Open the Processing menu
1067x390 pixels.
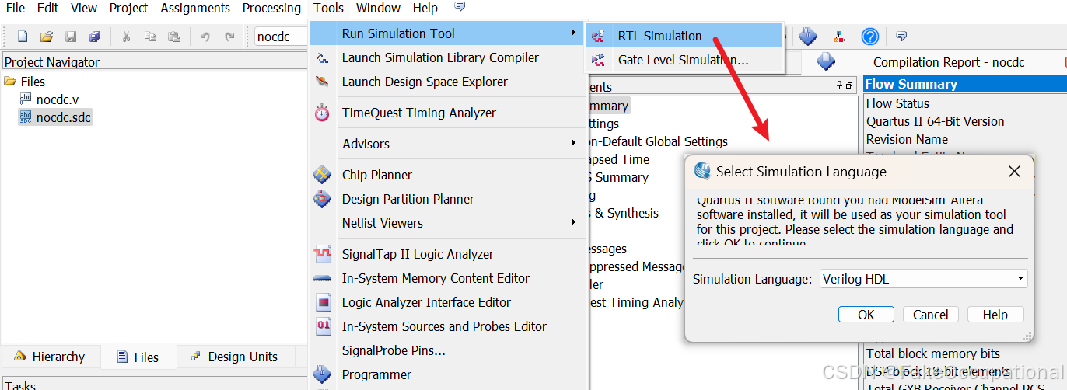(271, 8)
